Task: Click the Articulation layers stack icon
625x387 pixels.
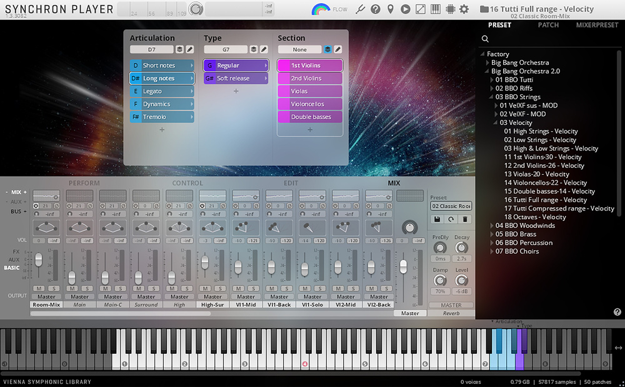Action: [x=180, y=49]
